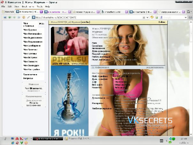
Task: Open the search engine dropdown arrow
Action: click(186, 18)
